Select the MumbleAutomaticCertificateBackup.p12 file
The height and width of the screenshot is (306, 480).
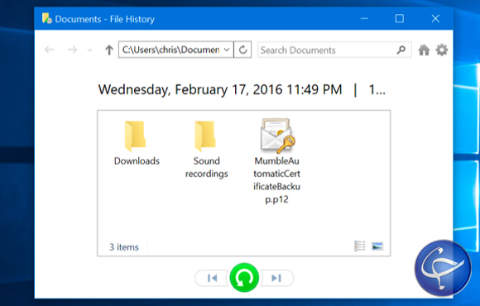click(x=276, y=161)
